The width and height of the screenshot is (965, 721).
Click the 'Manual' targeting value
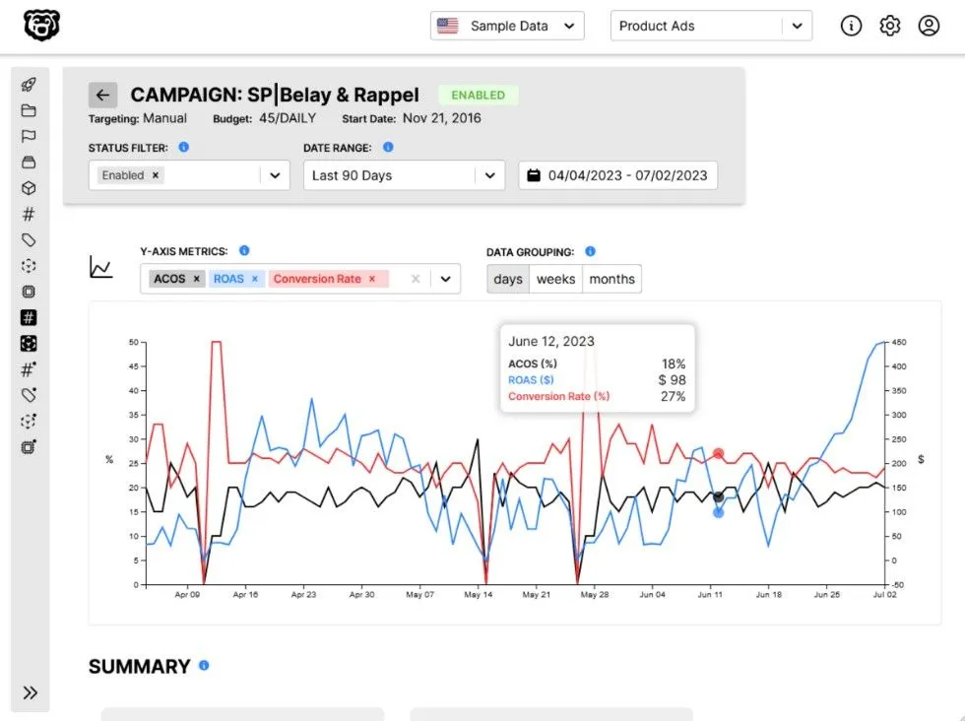165,118
